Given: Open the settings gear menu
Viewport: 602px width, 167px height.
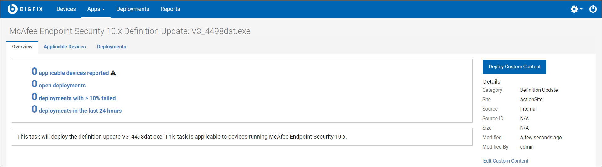Looking at the screenshot, I should [574, 9].
